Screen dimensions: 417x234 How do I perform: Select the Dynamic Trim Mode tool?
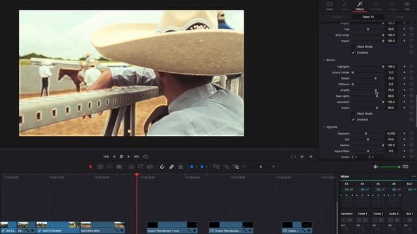pos(109,167)
